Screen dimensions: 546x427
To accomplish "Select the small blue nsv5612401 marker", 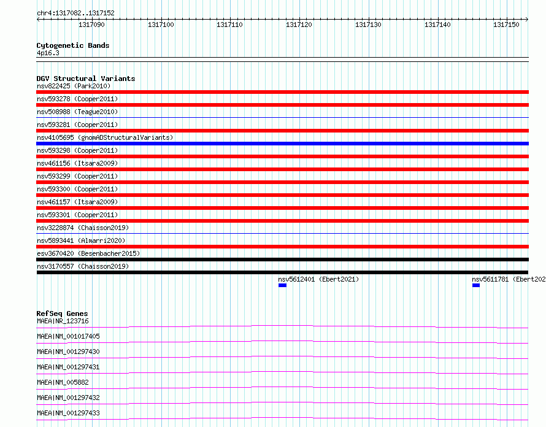I will (282, 285).
